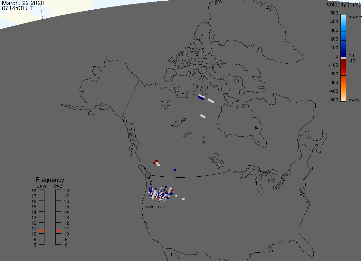Click the "-100" value on the velocity scale
The width and height of the screenshot is (362, 261).
click(x=333, y=65)
